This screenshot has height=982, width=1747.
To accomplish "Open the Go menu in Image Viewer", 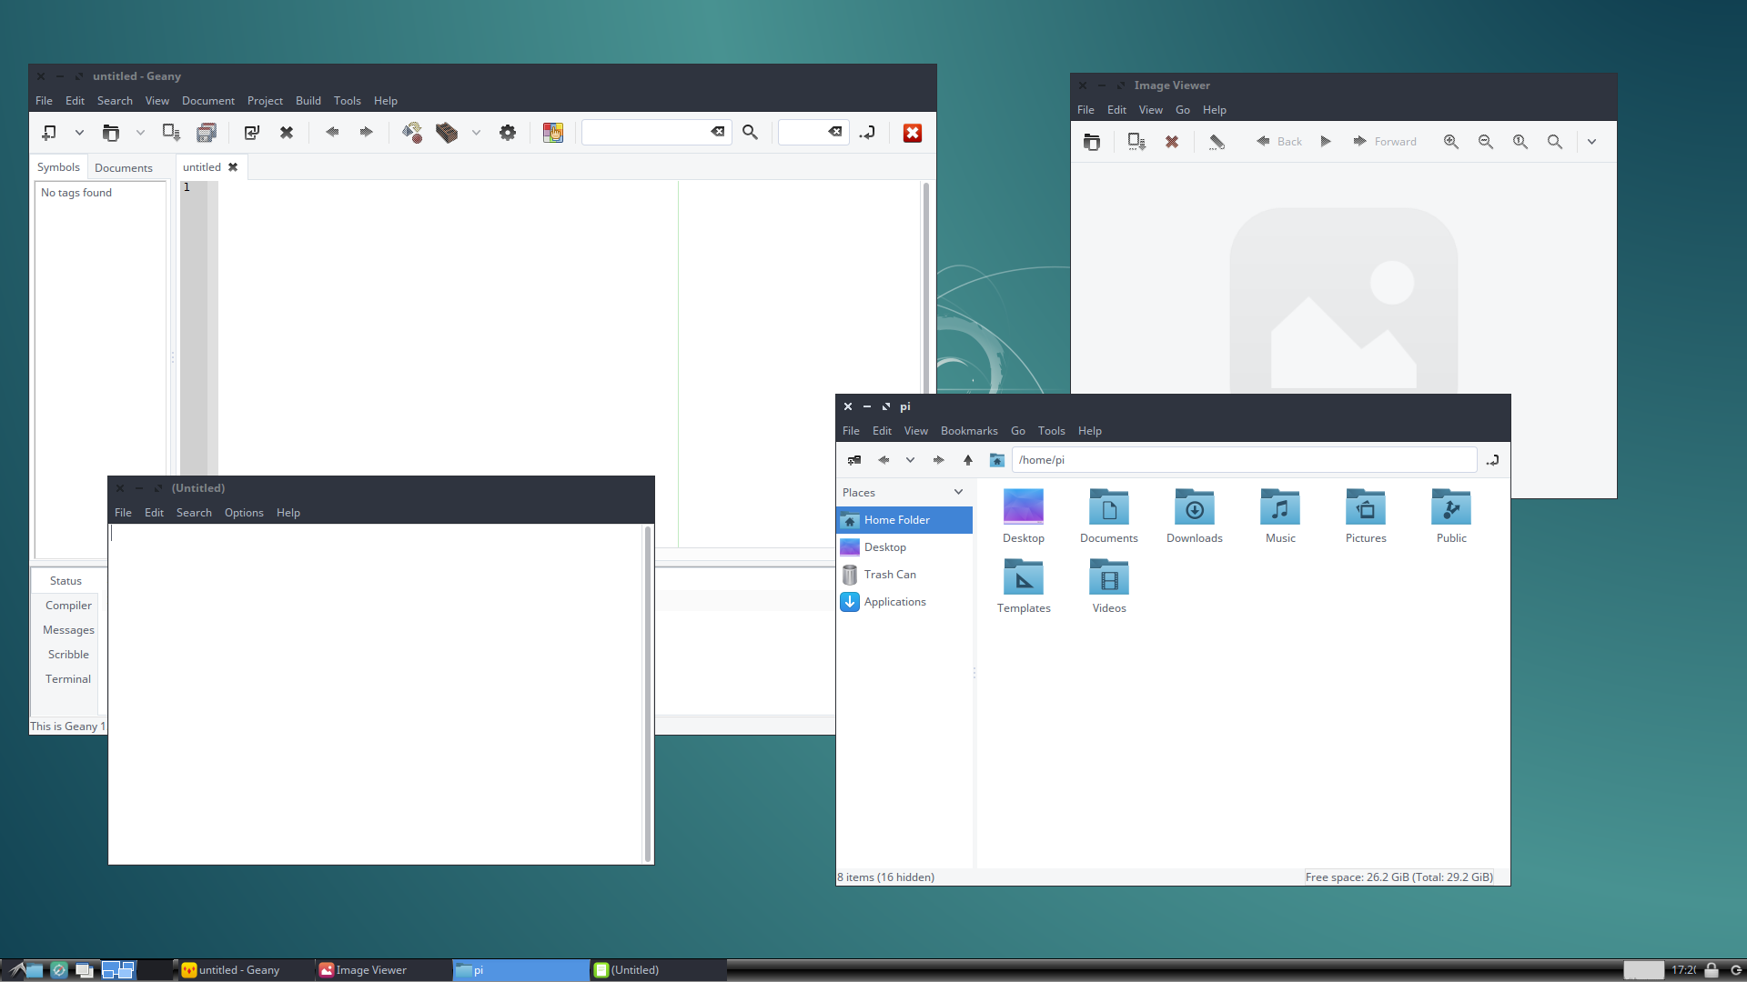I will tap(1182, 110).
